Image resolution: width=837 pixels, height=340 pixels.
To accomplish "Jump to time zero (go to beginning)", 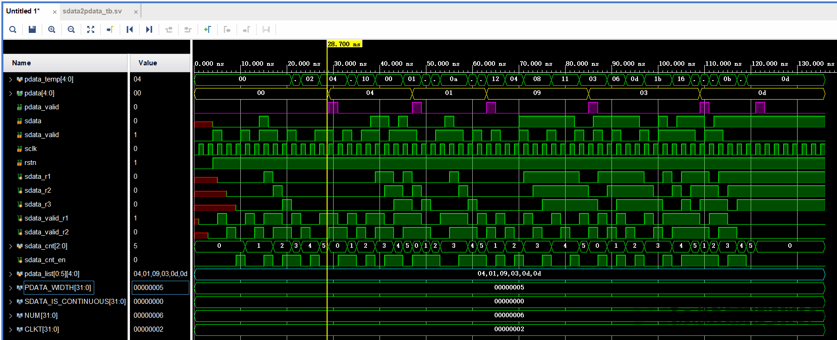I will pos(129,30).
